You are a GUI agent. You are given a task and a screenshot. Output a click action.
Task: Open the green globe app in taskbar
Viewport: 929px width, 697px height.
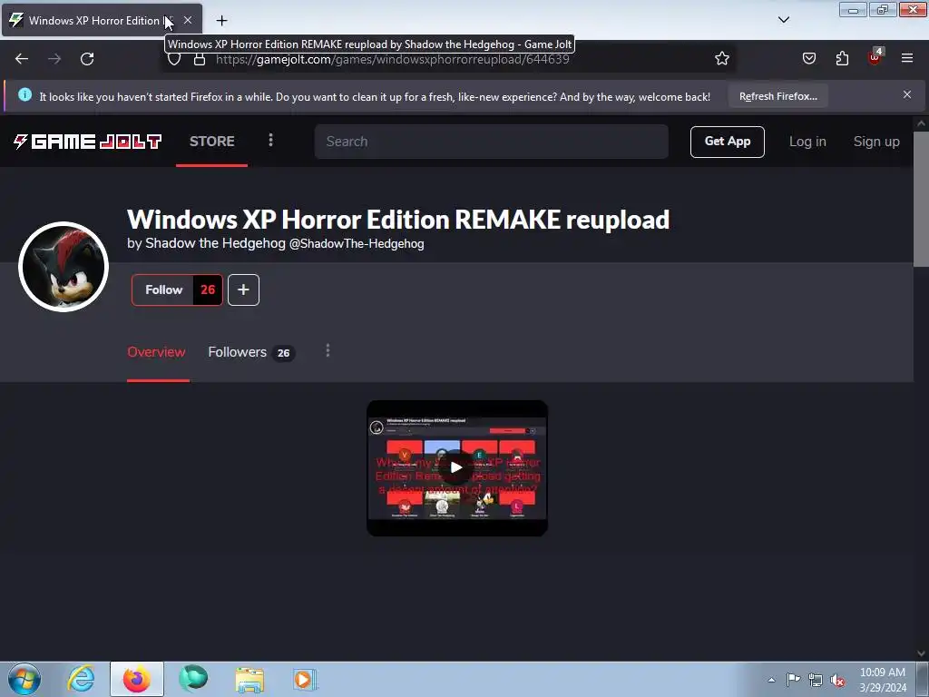[193, 679]
